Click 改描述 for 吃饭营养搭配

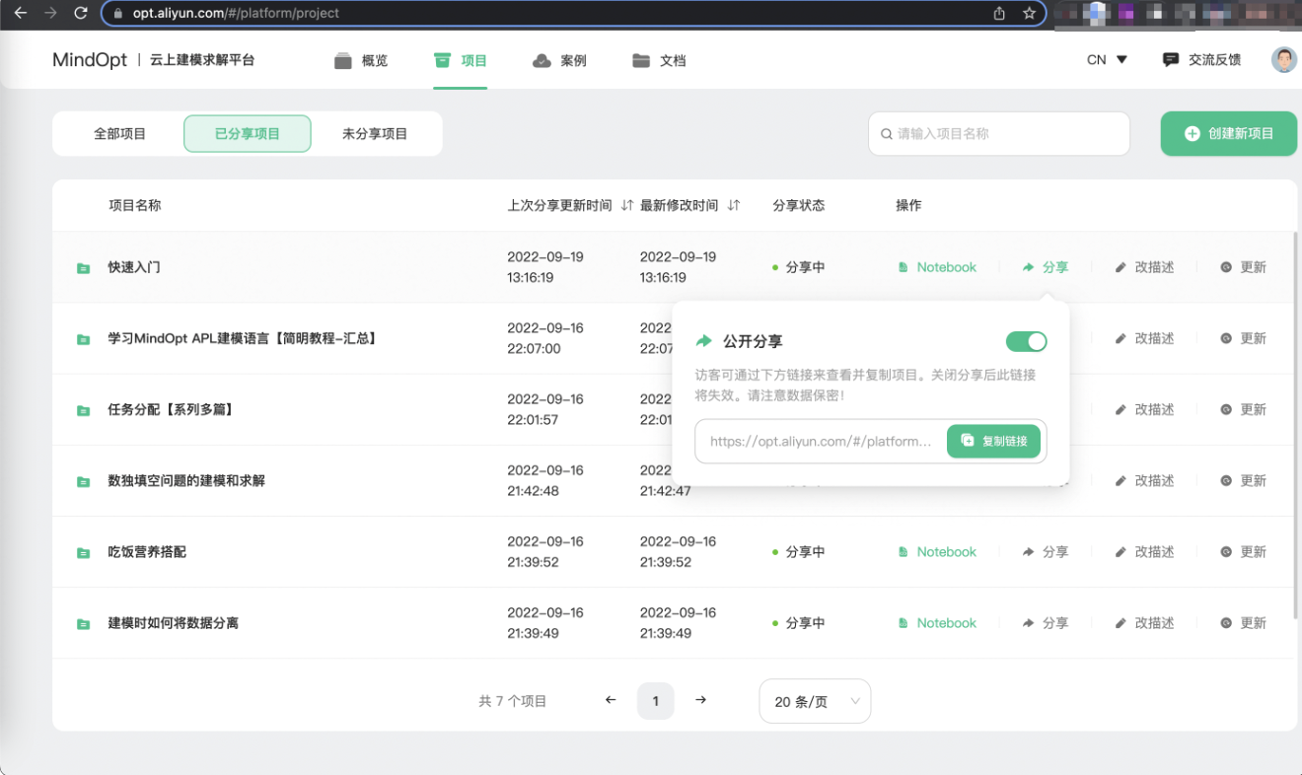click(1144, 552)
